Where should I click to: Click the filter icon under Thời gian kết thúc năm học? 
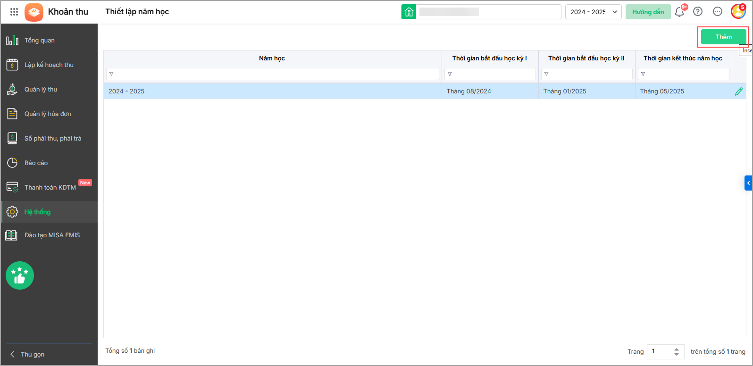(643, 74)
